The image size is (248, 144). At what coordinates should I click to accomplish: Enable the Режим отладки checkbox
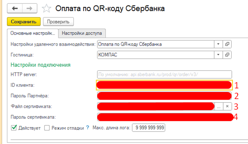tap(47, 128)
